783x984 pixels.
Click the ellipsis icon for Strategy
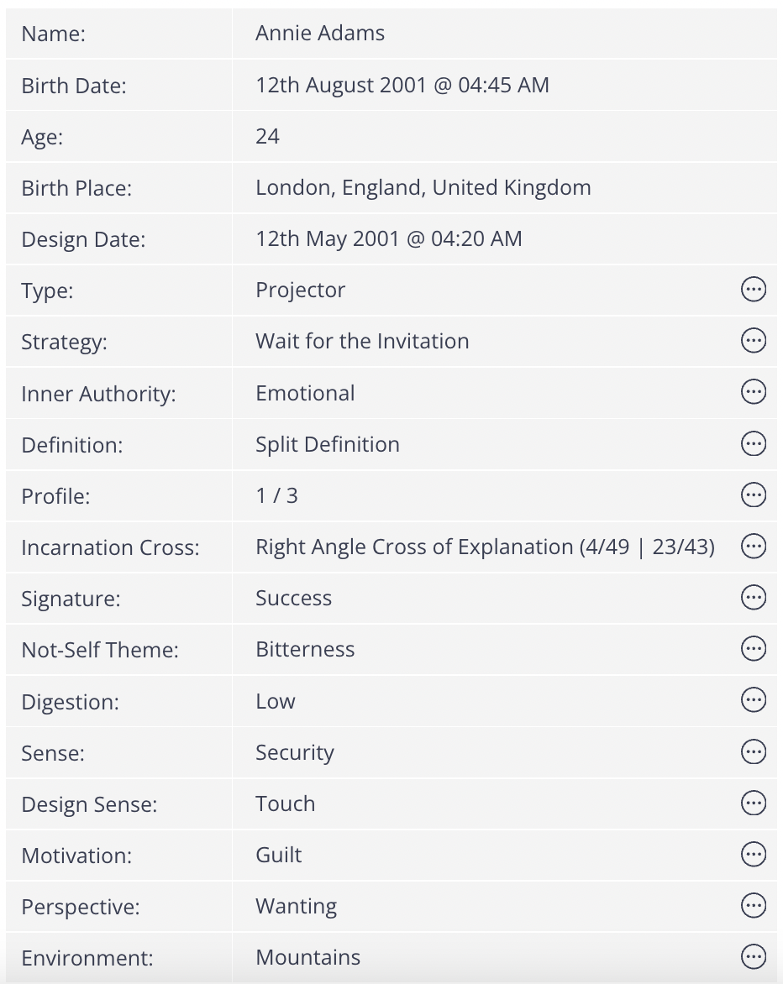[754, 341]
